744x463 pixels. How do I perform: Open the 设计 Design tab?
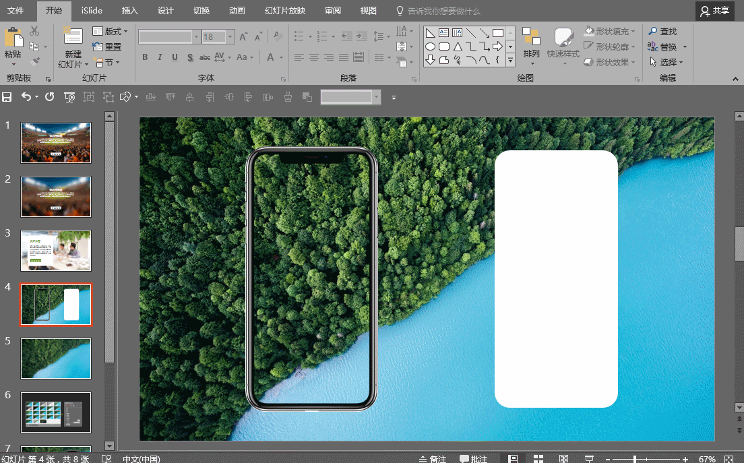[166, 10]
